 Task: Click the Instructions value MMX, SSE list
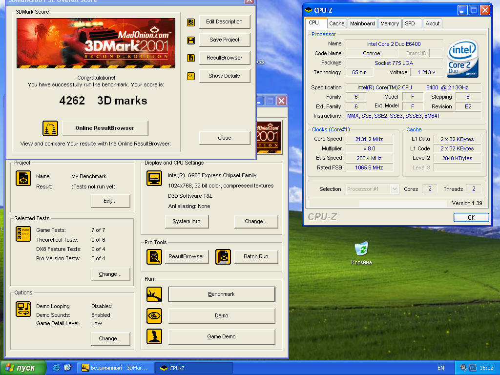pos(414,116)
